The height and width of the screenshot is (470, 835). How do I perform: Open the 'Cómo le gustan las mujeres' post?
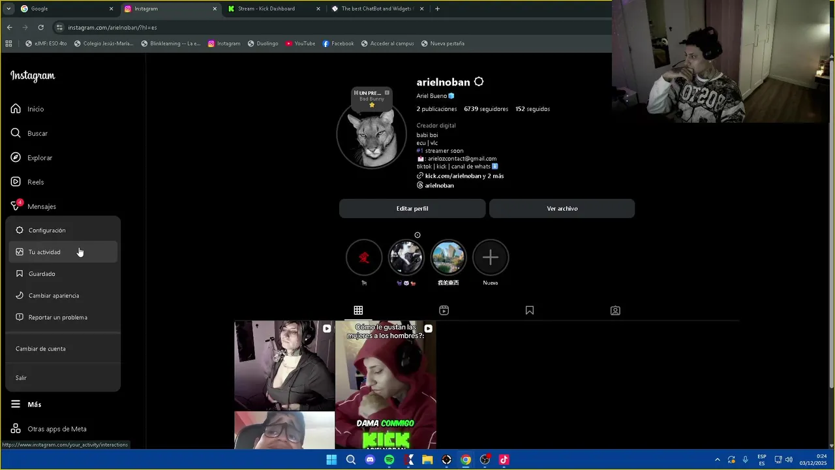386,384
